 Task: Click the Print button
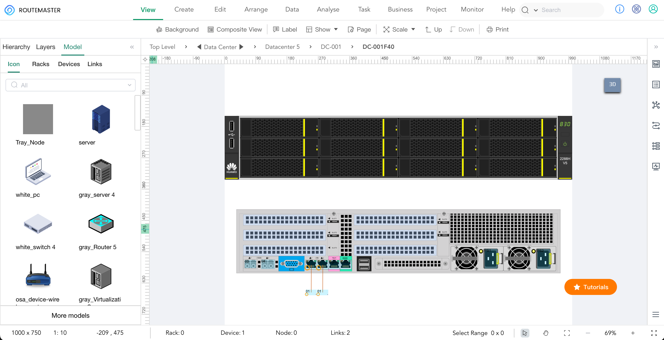tap(497, 29)
